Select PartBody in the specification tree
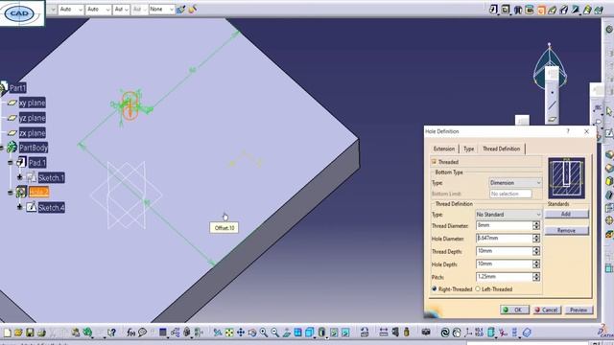Screen dimensions: 614x345 coord(34,148)
